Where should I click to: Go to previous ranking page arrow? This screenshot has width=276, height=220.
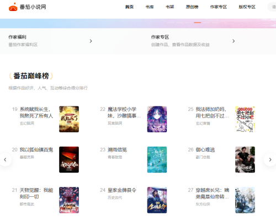pyautogui.click(x=6, y=159)
